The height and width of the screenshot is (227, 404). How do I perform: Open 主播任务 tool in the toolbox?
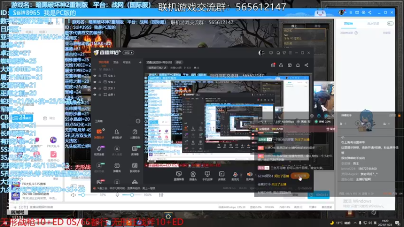click(135, 134)
